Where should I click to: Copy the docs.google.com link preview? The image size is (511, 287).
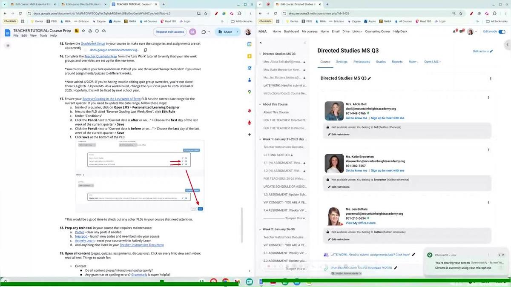tap(145, 50)
